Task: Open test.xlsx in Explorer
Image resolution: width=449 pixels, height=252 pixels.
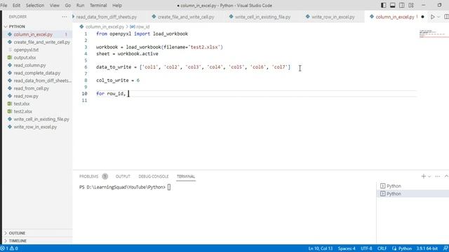Action: 22,104
